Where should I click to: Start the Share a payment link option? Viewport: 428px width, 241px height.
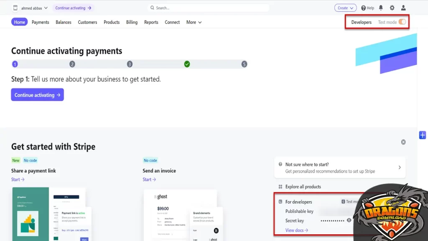[x=18, y=179]
